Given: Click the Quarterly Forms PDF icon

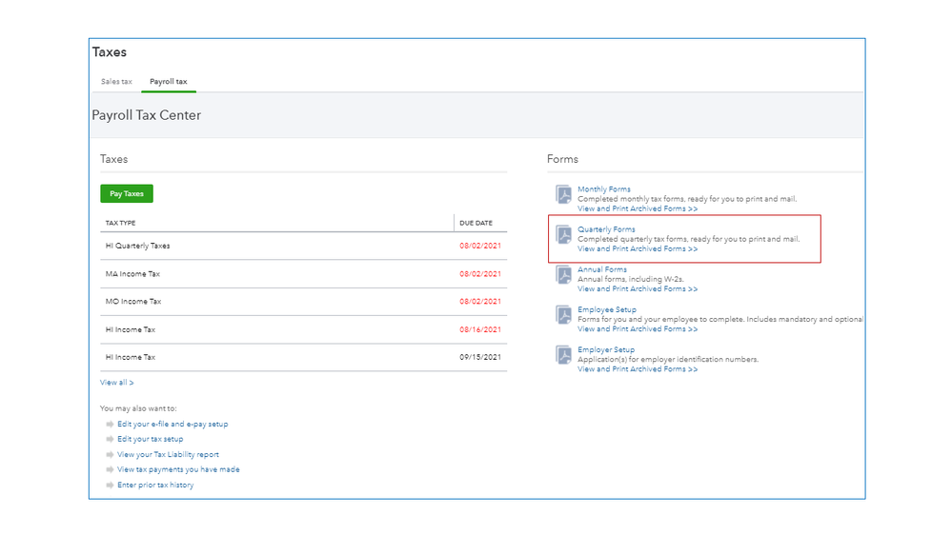Looking at the screenshot, I should [564, 235].
